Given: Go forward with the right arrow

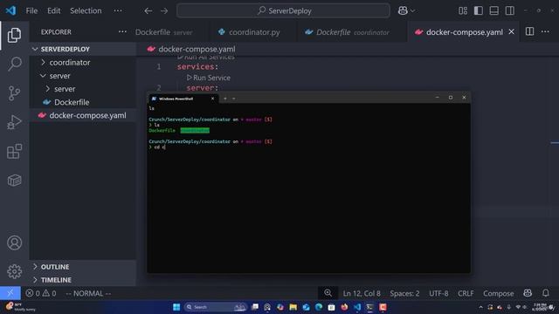Looking at the screenshot, I should pyautogui.click(x=164, y=11).
